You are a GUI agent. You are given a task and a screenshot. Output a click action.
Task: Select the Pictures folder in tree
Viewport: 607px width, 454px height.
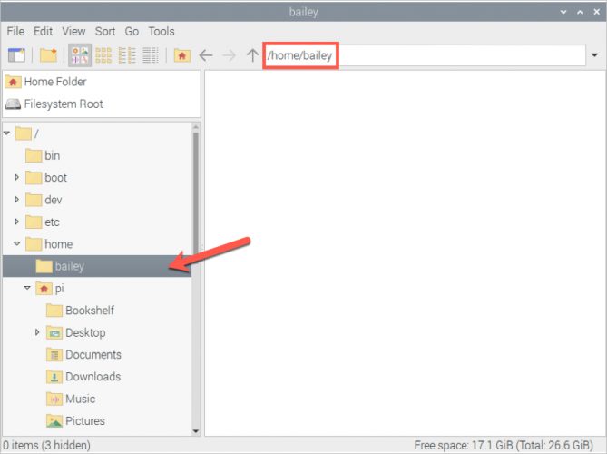(x=75, y=420)
